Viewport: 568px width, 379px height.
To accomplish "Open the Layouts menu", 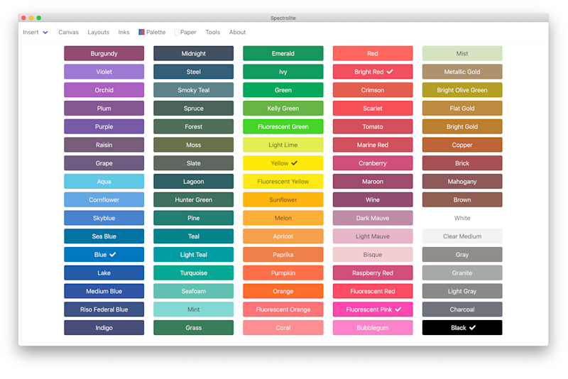I will [98, 32].
